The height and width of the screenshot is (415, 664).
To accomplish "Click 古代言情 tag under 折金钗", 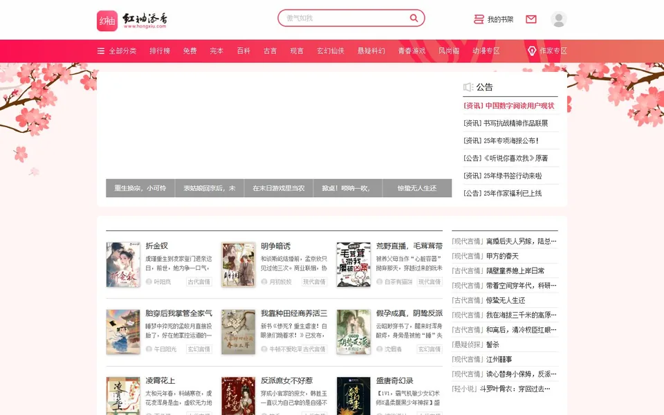I will pyautogui.click(x=199, y=282).
